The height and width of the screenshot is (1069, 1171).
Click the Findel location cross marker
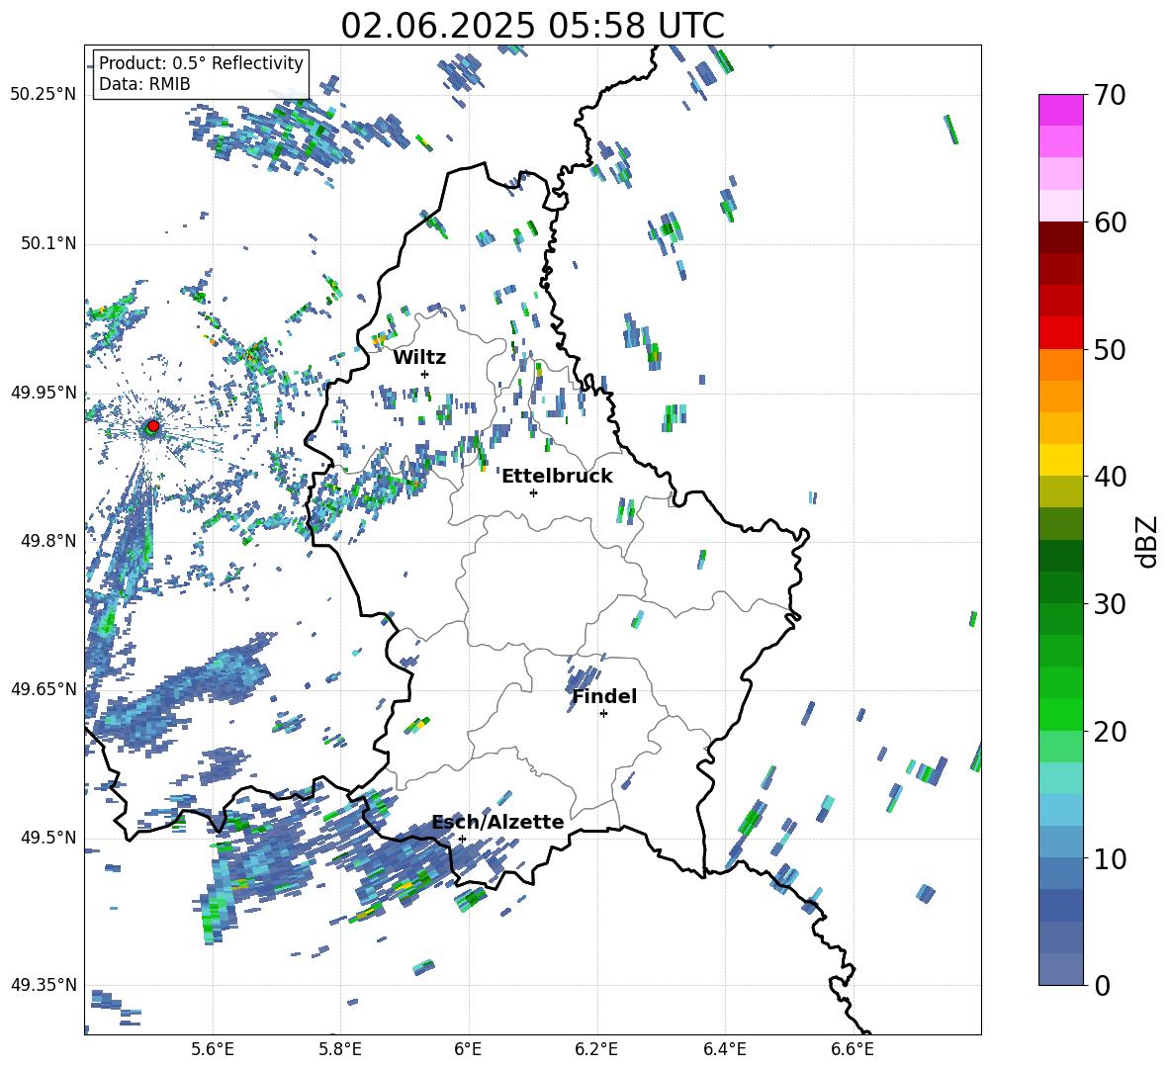604,714
